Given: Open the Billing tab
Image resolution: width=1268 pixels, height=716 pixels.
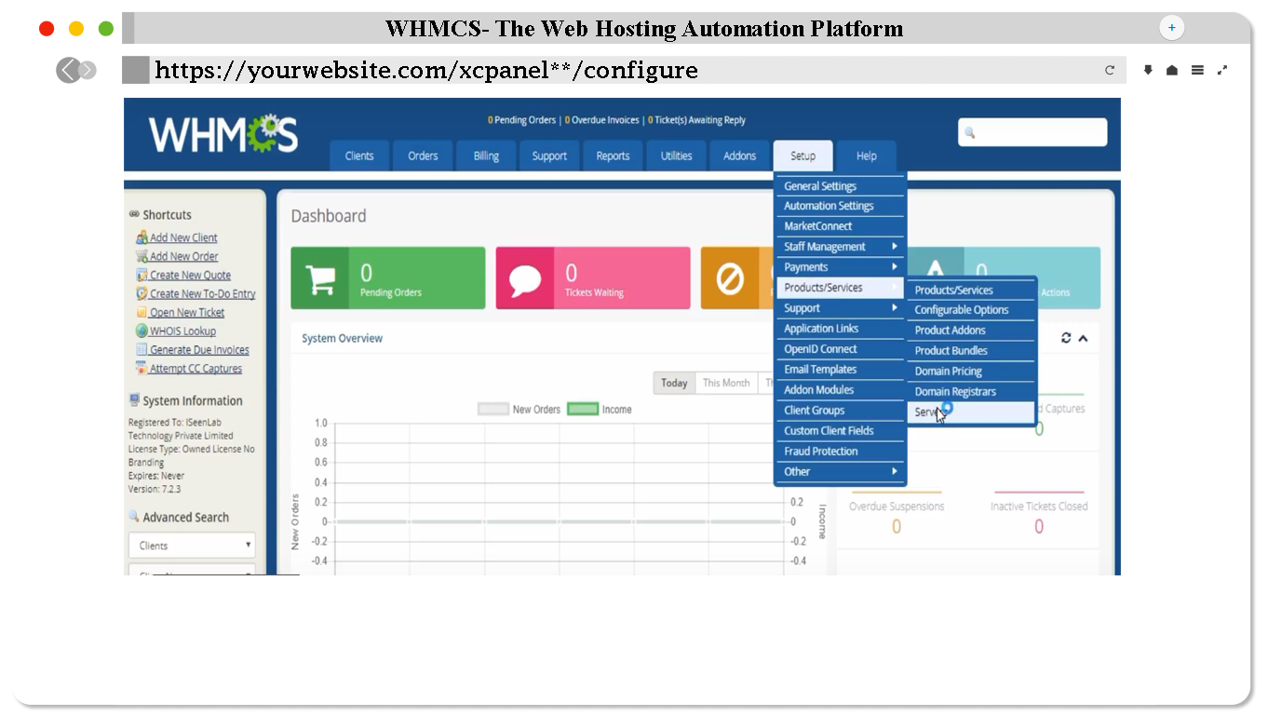Looking at the screenshot, I should 486,155.
